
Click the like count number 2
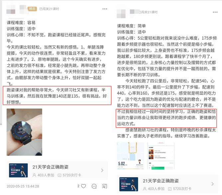[78, 186]
